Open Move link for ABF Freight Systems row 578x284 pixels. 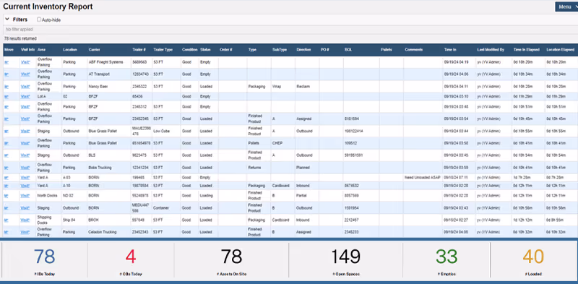(7, 62)
